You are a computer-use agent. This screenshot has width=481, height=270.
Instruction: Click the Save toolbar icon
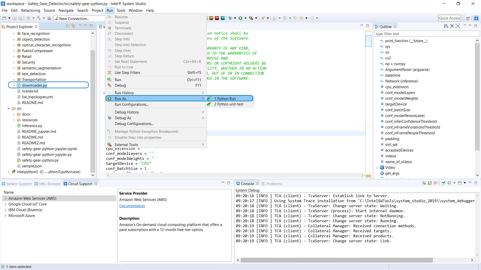point(15,18)
